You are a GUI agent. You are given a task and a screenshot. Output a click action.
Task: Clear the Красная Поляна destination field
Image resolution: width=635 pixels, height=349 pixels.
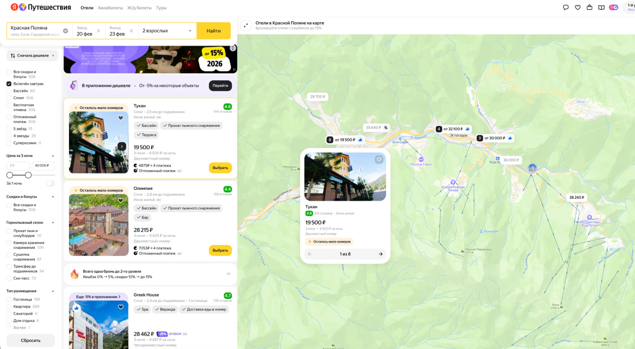[65, 31]
